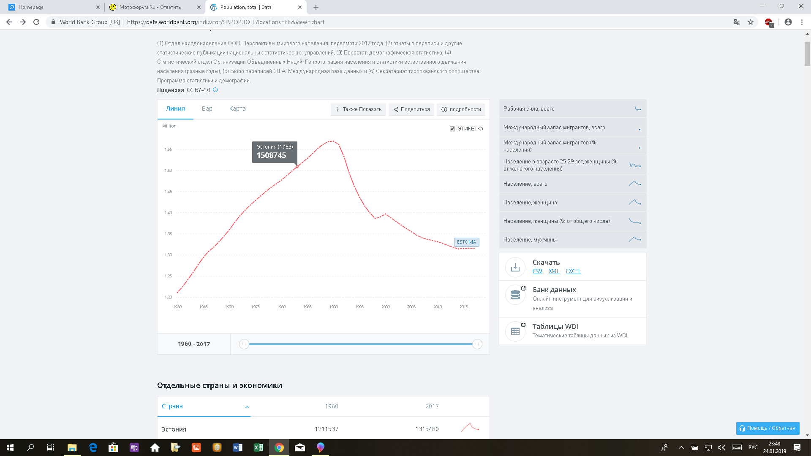
Task: Switch to the Бар chart tab
Action: [207, 109]
